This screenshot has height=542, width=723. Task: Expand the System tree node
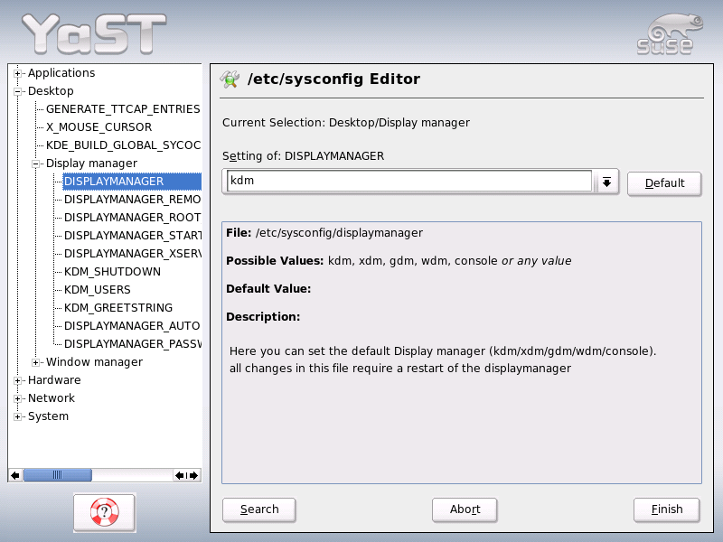(x=17, y=416)
